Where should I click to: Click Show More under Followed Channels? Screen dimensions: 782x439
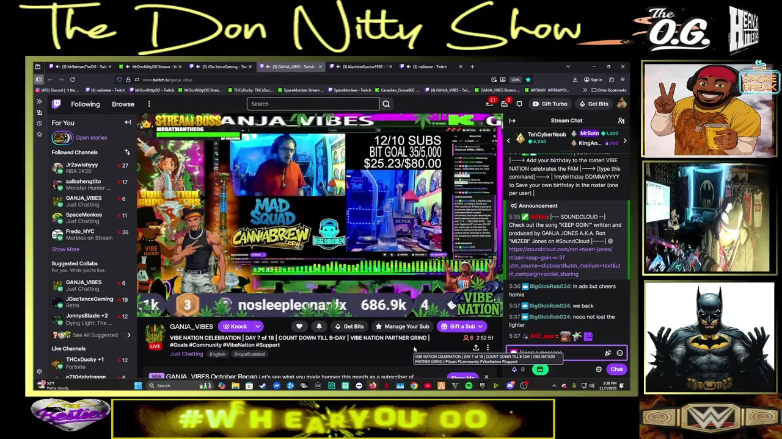click(x=65, y=249)
